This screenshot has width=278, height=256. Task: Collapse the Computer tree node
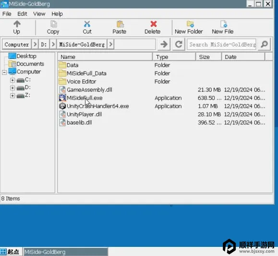[4, 72]
